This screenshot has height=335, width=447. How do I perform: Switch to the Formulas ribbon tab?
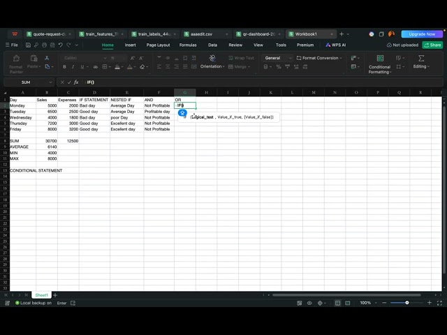tap(188, 45)
